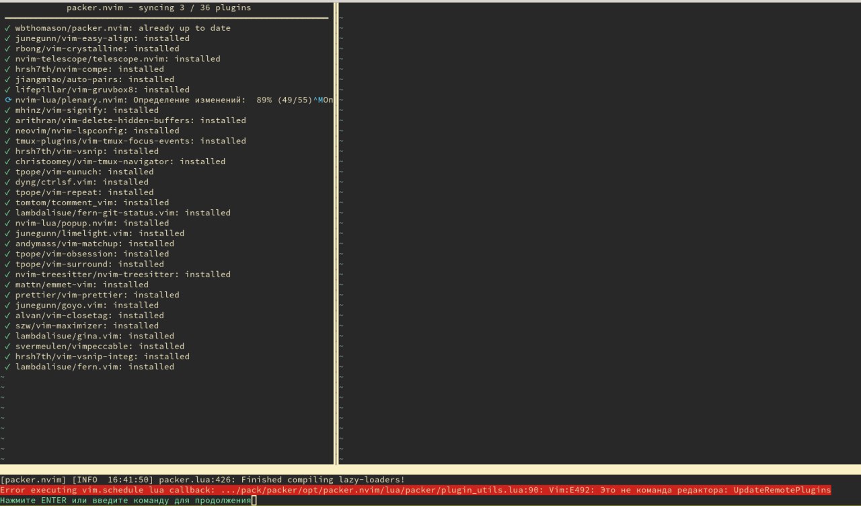Click the nvim-telescope/telescope.nvim row
Screen dimensions: 861x506
coord(112,59)
